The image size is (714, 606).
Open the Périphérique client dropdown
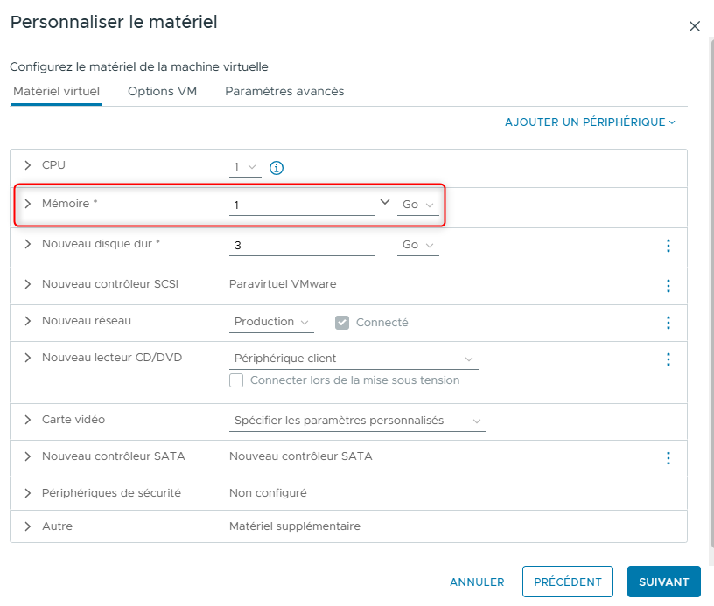354,359
